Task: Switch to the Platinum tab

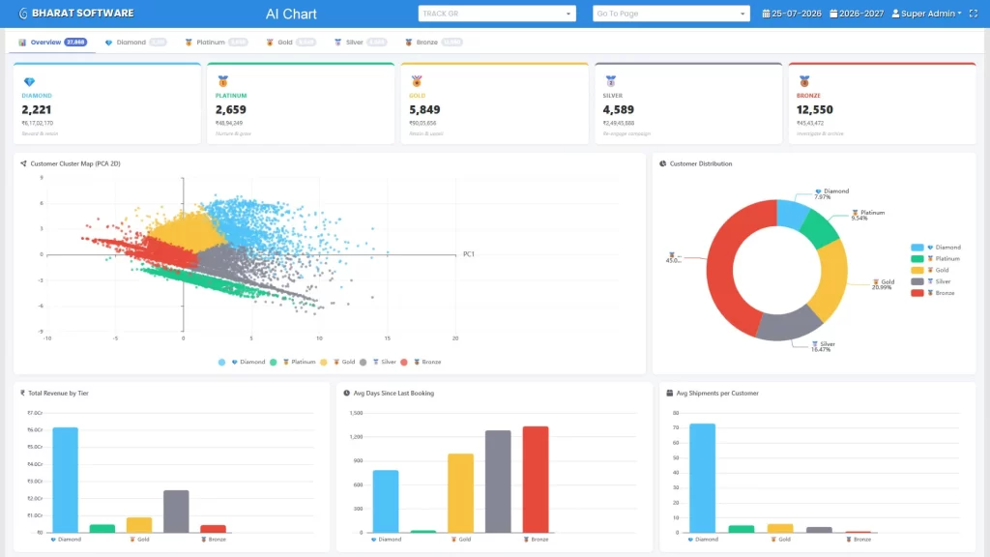Action: coord(216,43)
